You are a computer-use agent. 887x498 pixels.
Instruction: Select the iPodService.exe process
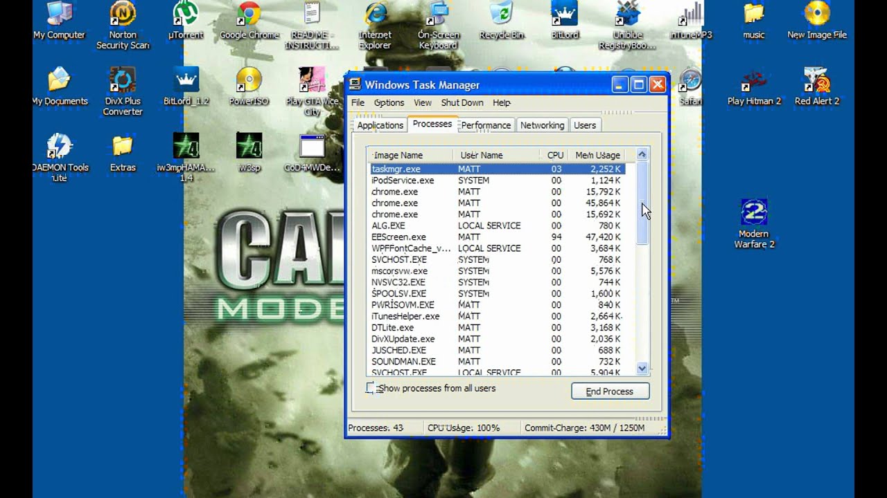pos(498,180)
